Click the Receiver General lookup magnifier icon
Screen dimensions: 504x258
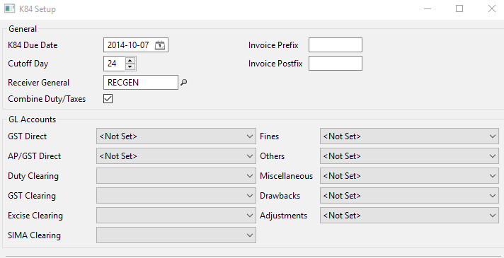pos(183,83)
